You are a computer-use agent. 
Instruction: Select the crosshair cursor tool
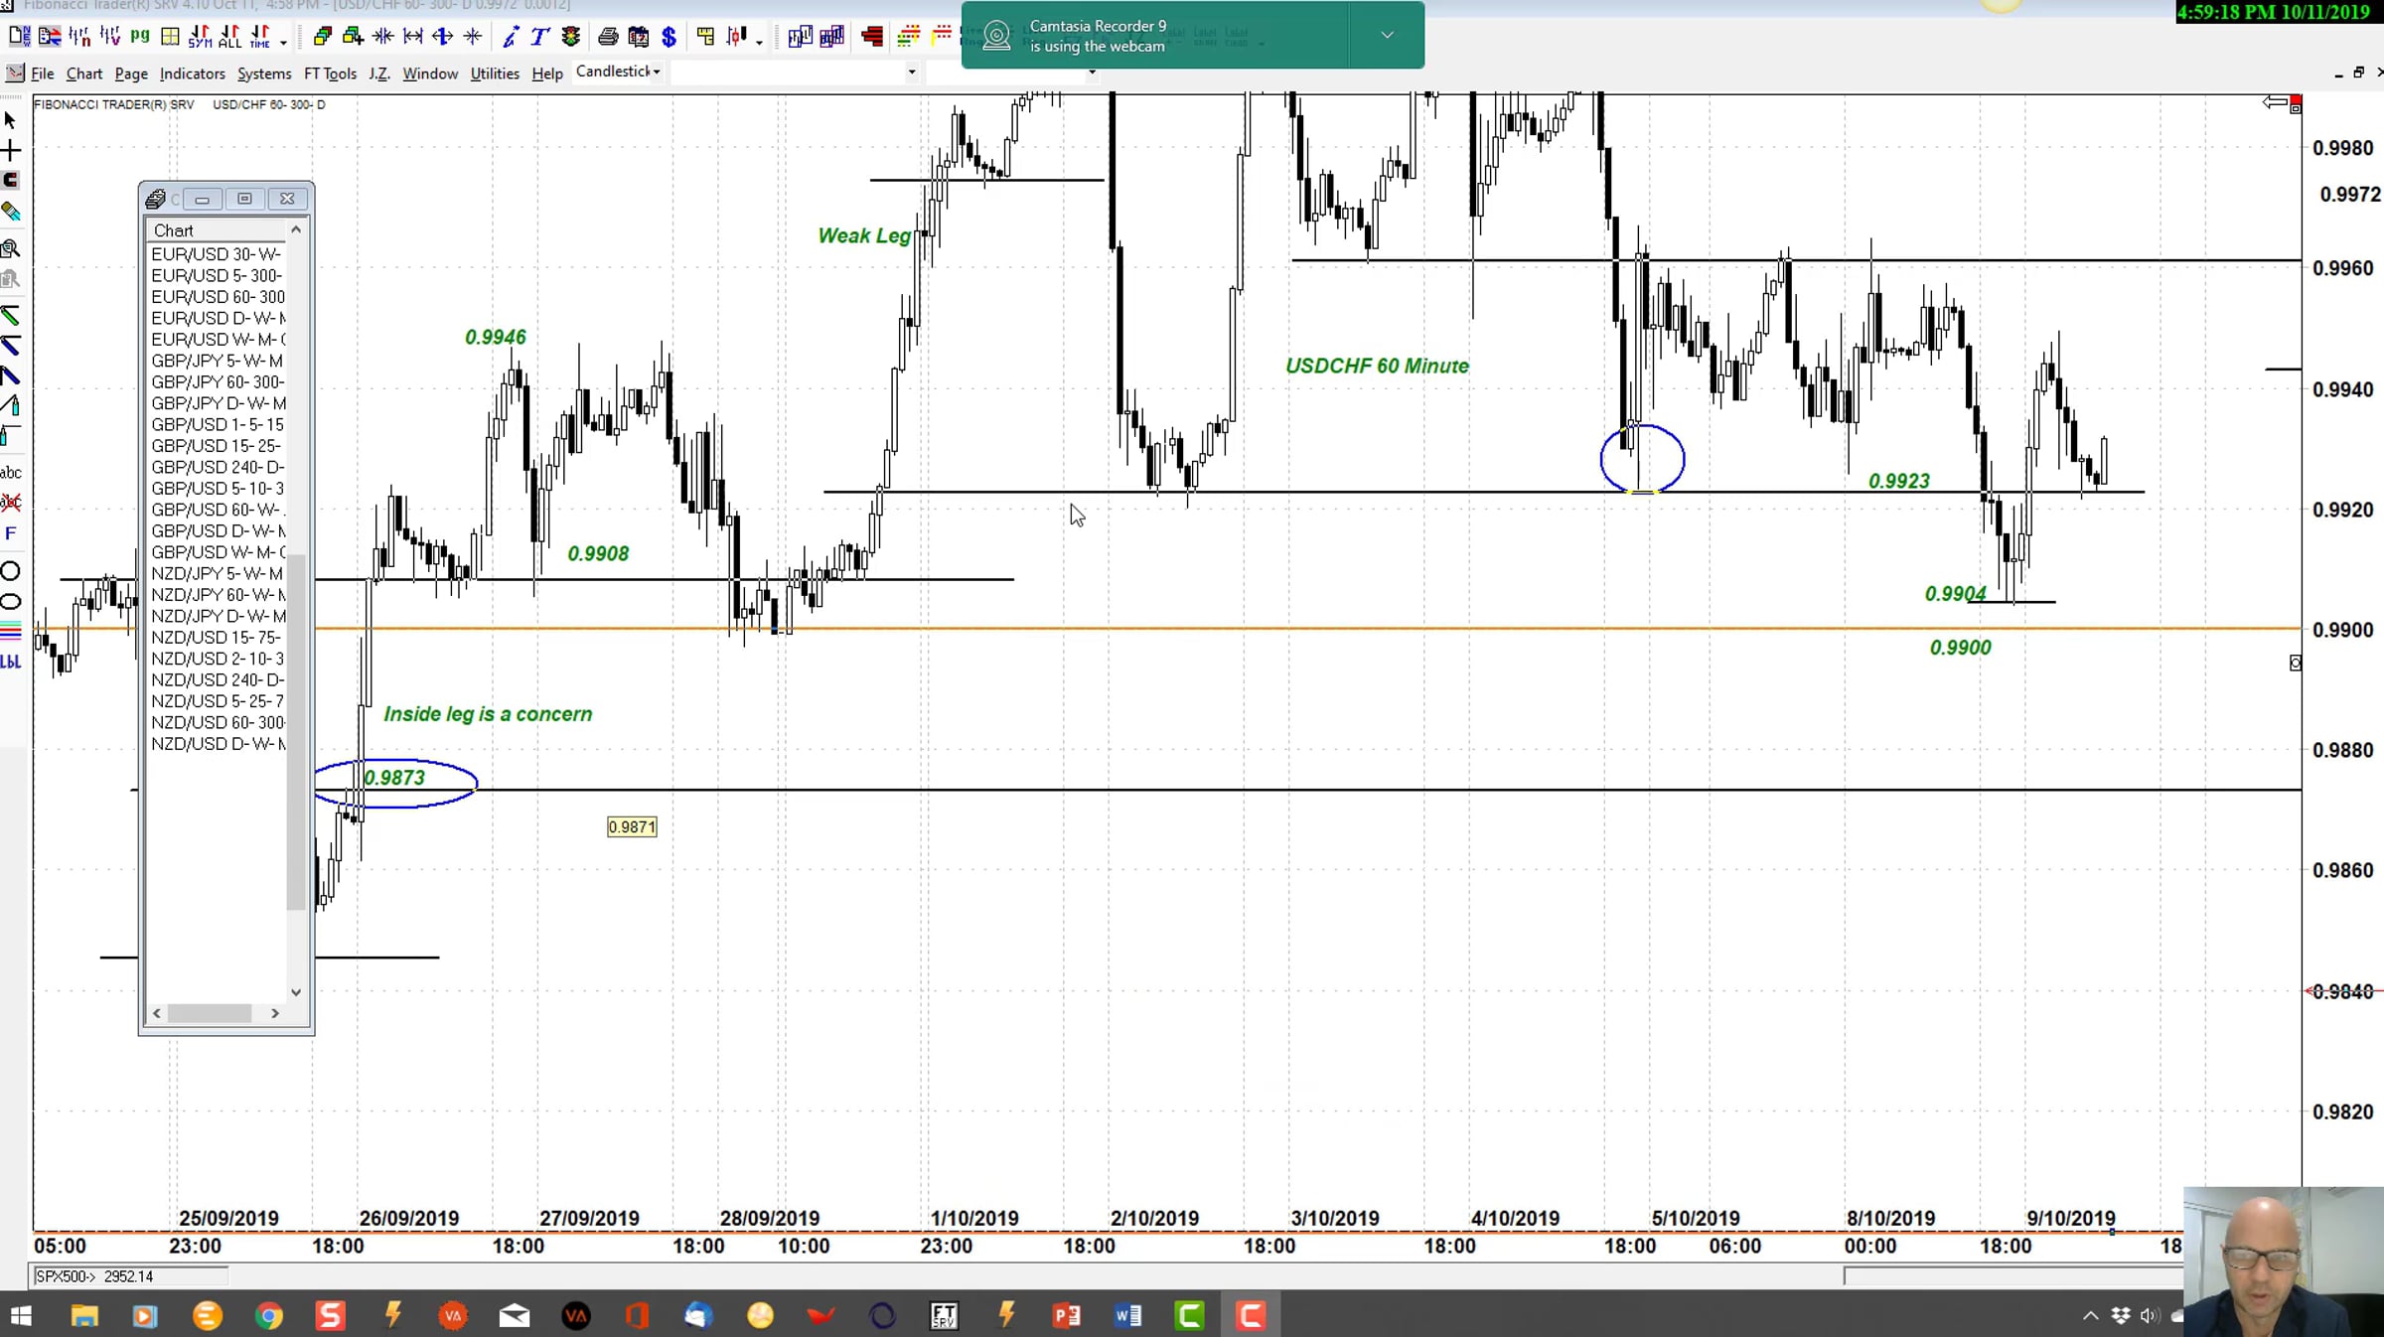[11, 151]
